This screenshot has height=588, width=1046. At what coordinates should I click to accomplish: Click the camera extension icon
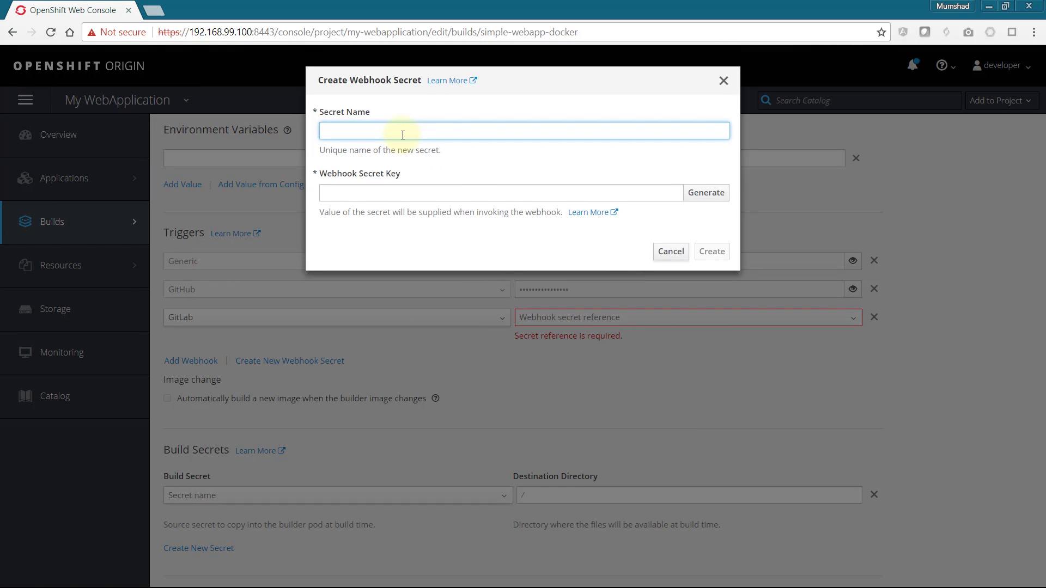pos(968,32)
